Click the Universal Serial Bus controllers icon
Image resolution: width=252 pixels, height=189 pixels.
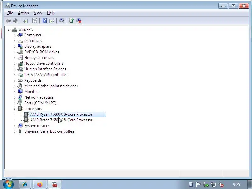pyautogui.click(x=20, y=131)
